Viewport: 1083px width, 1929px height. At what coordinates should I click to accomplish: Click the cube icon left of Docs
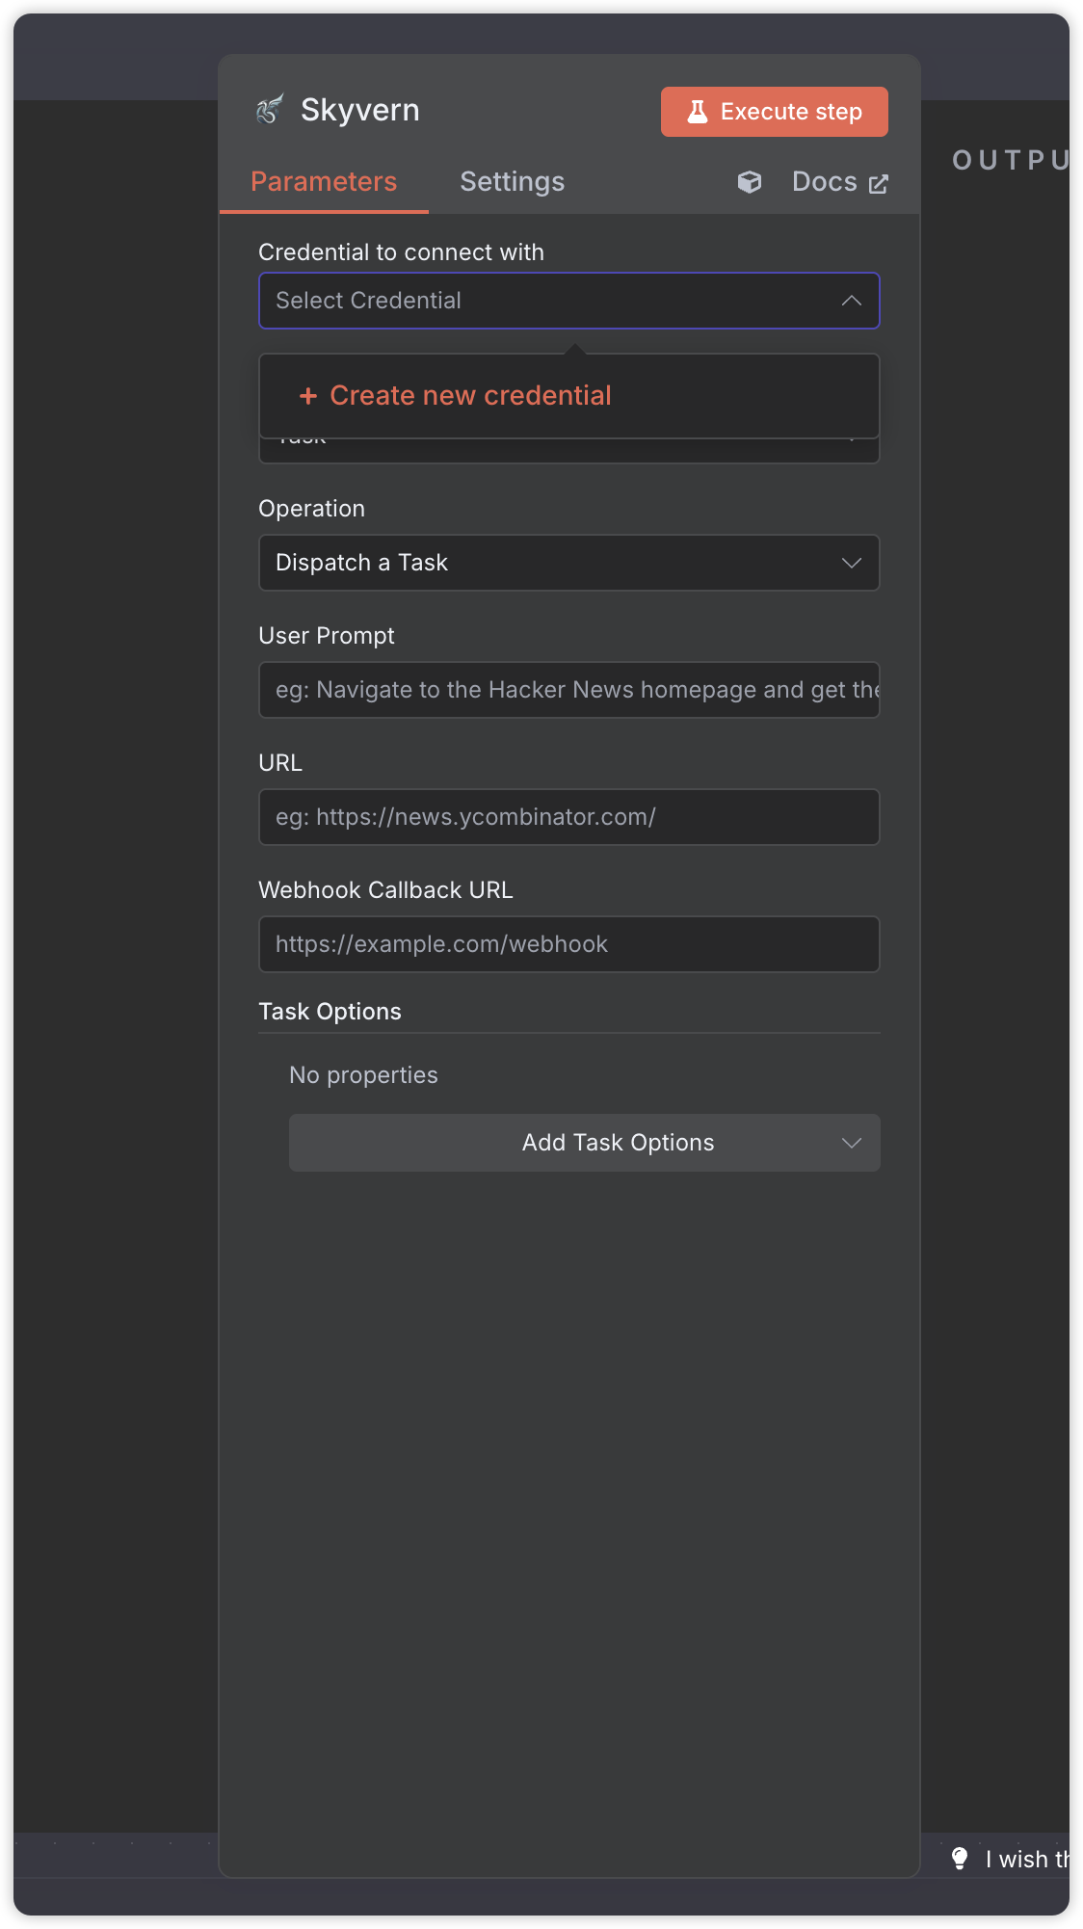[750, 182]
